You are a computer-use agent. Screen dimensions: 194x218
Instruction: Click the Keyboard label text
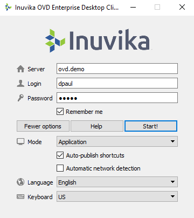[x=40, y=197]
